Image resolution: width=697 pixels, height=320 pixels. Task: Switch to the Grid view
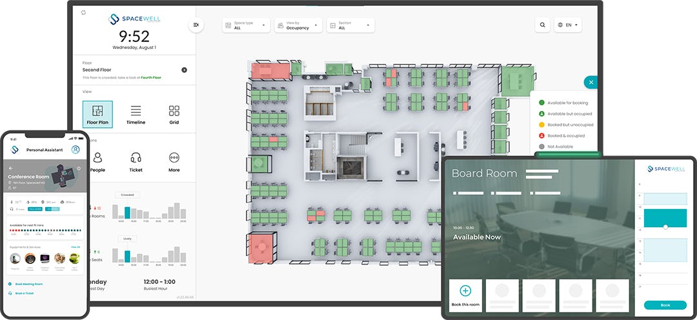[x=174, y=114]
